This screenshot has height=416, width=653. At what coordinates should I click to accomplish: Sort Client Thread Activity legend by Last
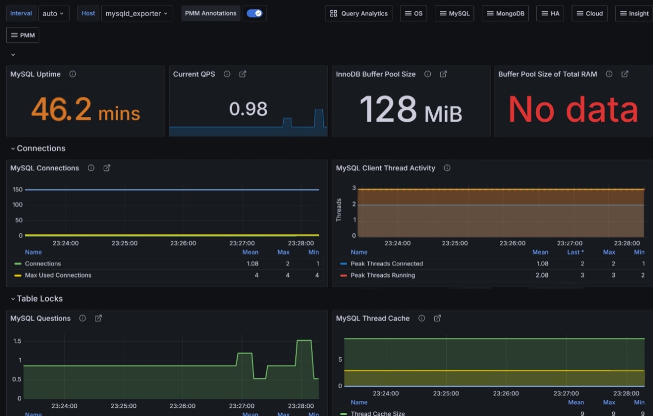(576, 252)
